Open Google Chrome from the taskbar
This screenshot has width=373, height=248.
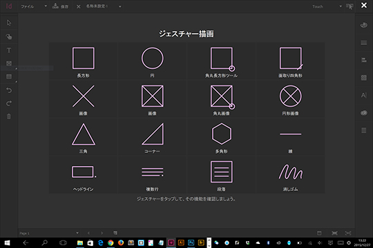[x=111, y=242]
